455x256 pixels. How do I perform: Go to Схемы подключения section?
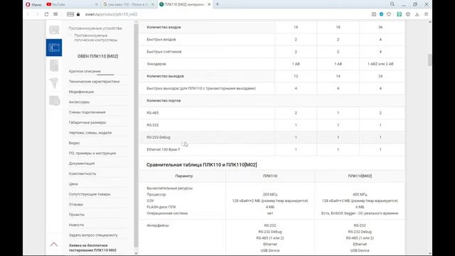[x=87, y=112]
